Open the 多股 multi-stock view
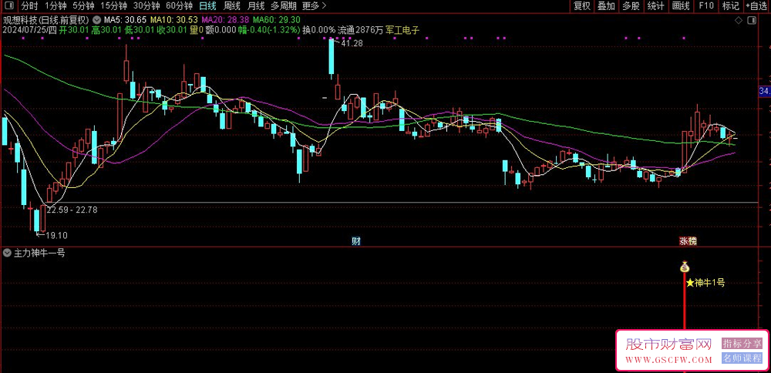Image resolution: width=771 pixels, height=373 pixels. (x=631, y=6)
